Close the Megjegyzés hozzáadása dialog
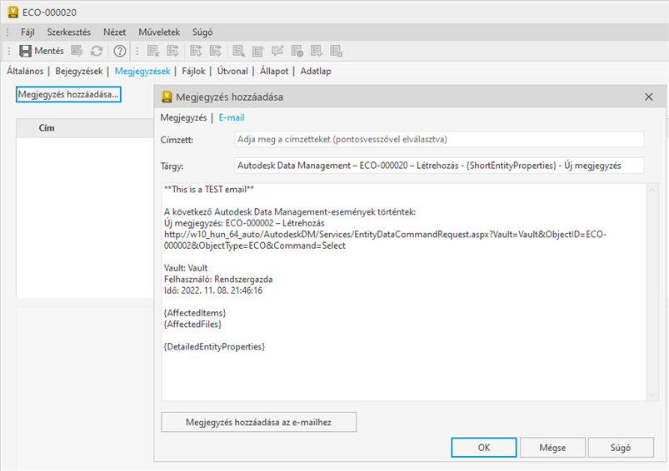The height and width of the screenshot is (471, 669). click(x=649, y=97)
